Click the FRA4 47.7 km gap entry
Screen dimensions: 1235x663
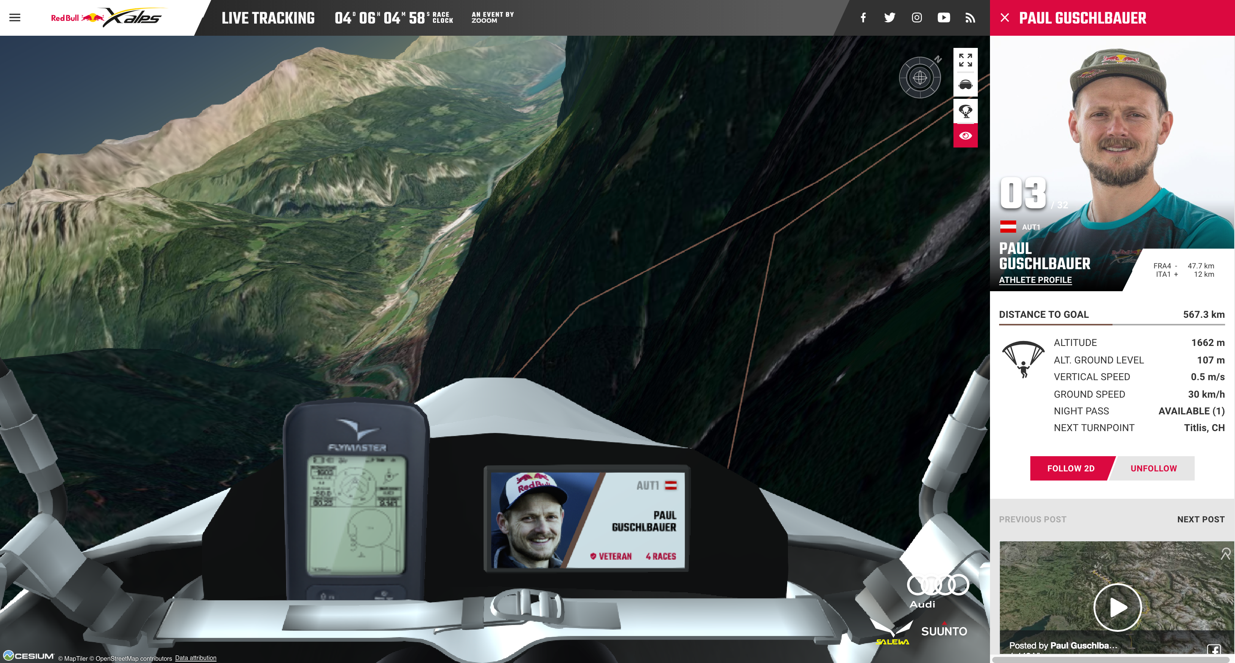tap(1183, 266)
